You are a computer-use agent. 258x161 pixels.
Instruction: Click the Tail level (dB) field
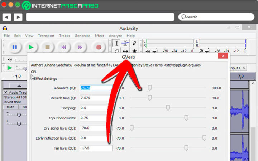coord(96,148)
